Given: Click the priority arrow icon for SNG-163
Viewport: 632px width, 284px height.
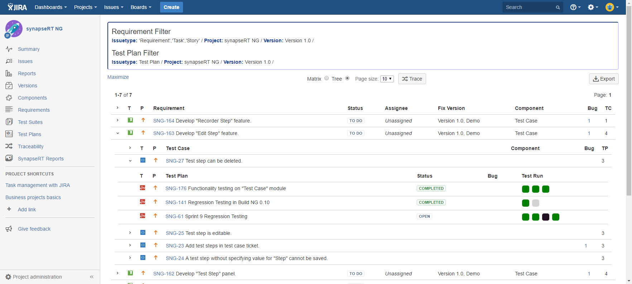Looking at the screenshot, I should 143,133.
